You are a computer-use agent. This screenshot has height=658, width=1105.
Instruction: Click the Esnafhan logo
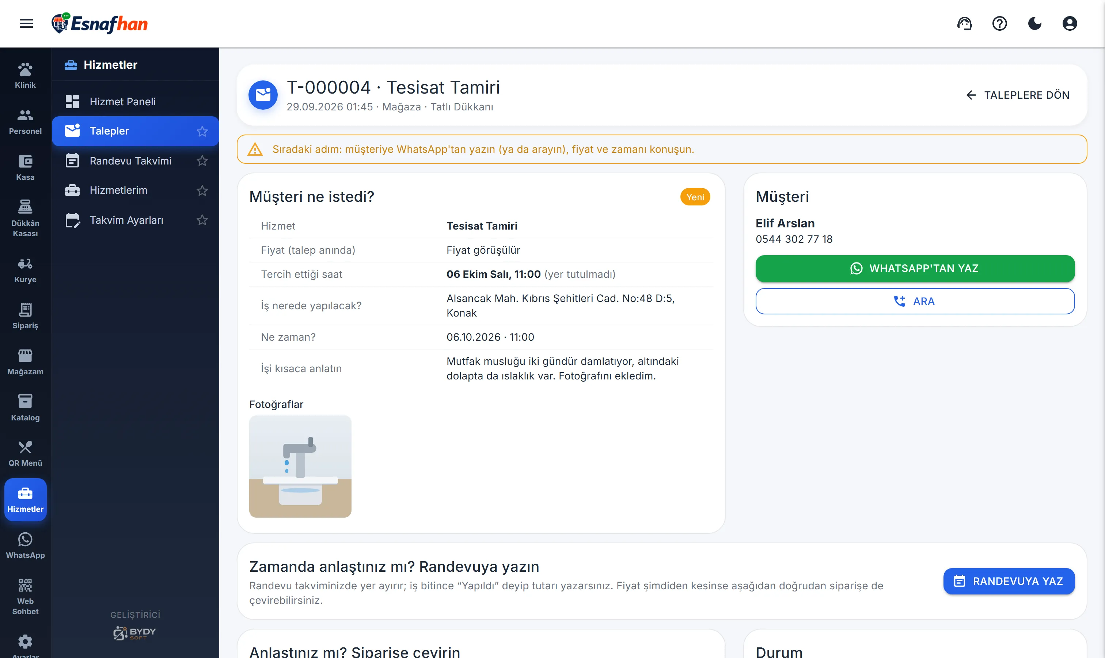pyautogui.click(x=99, y=23)
